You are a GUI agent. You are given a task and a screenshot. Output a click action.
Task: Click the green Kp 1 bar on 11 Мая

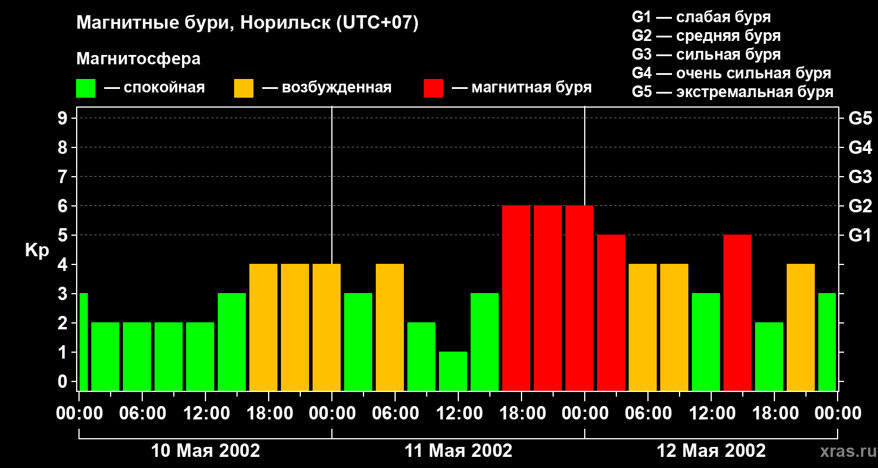[x=453, y=371]
